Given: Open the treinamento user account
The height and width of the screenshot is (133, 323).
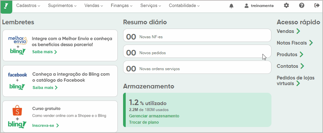Looking at the screenshot, I should [259, 6].
